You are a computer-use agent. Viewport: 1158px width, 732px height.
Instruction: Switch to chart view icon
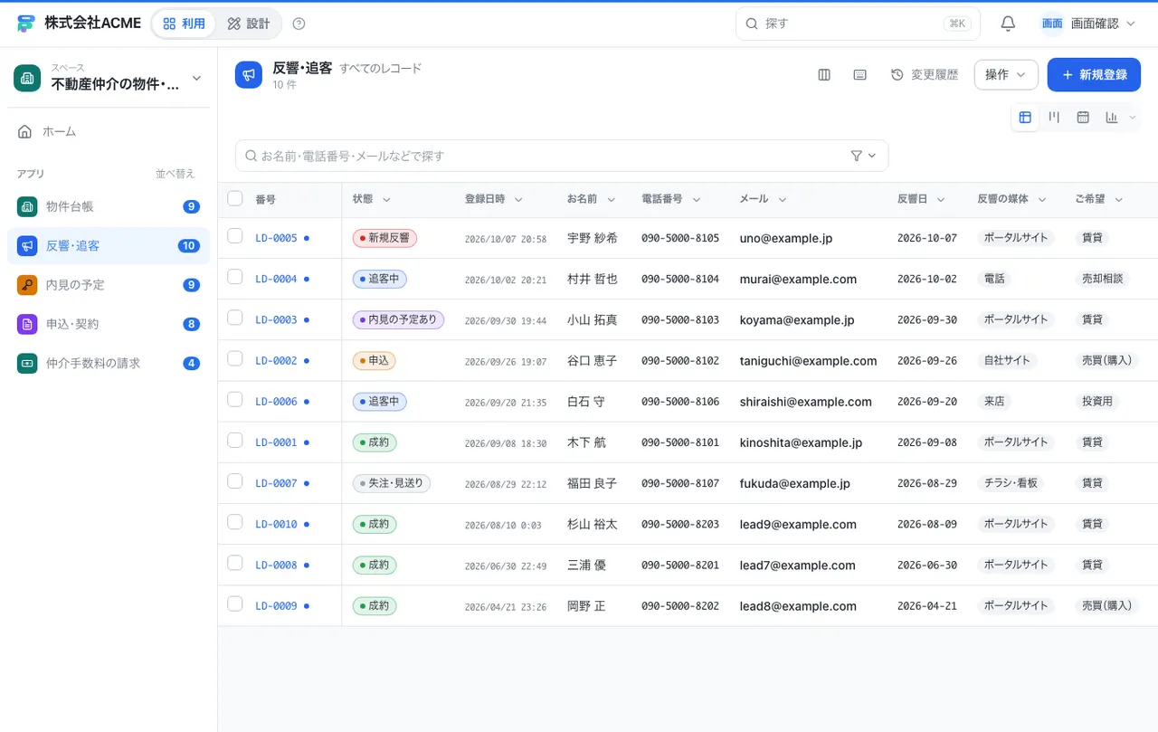(1112, 117)
